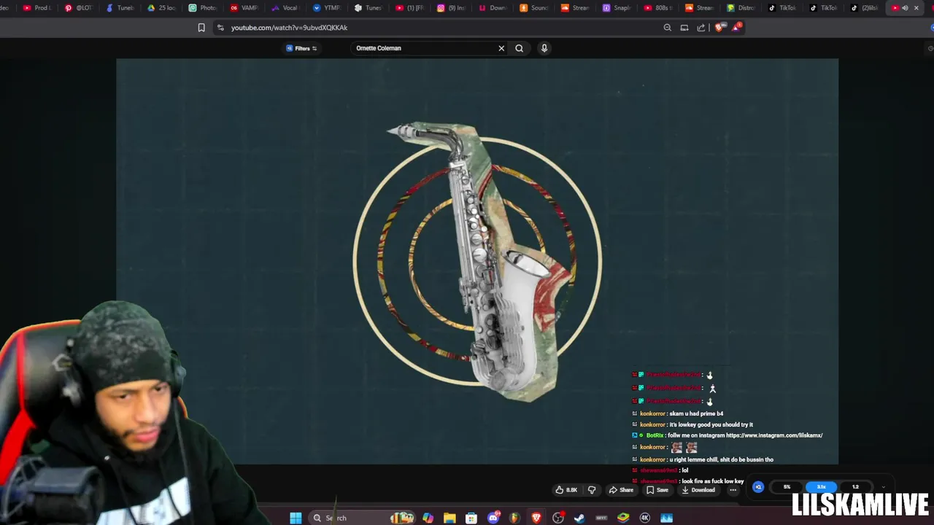Switch to the Photo tab
Screen dimensions: 934x525
203,8
